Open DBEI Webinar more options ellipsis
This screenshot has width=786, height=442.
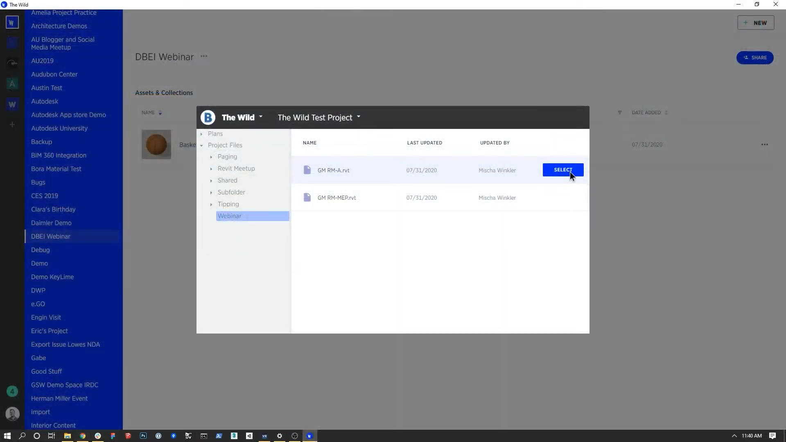pos(204,56)
